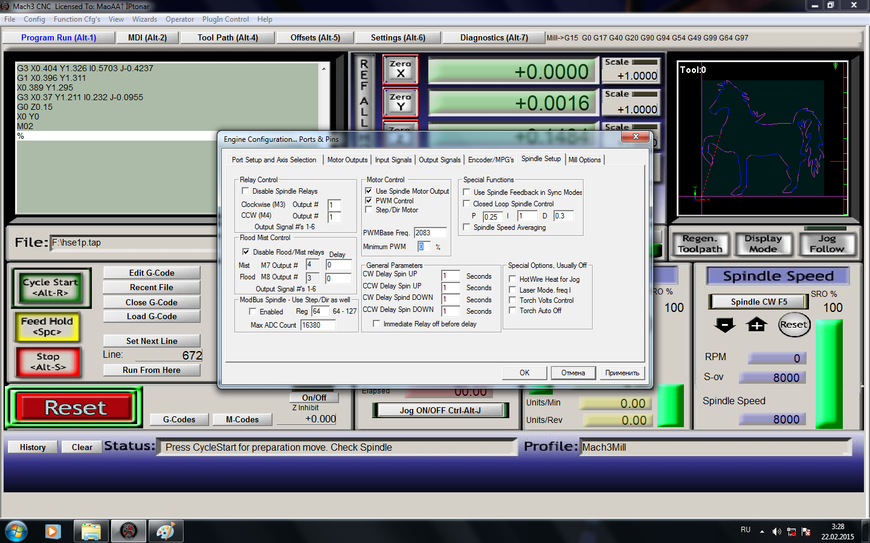Open the Wizards menu
Image resolution: width=870 pixels, height=543 pixels.
(x=144, y=19)
